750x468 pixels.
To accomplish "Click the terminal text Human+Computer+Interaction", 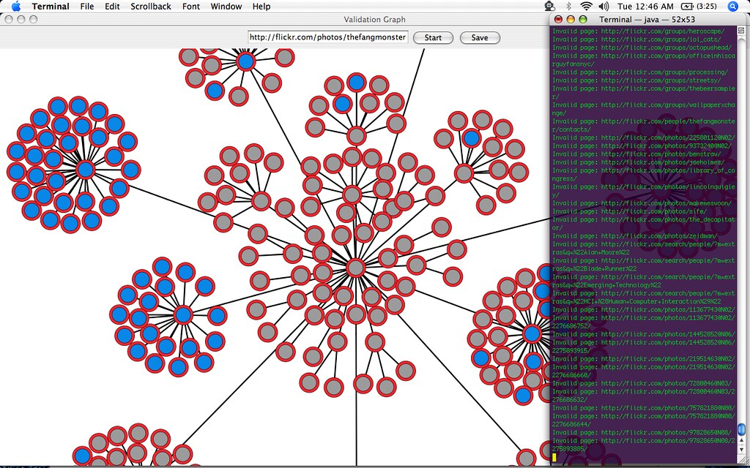I will point(655,301).
